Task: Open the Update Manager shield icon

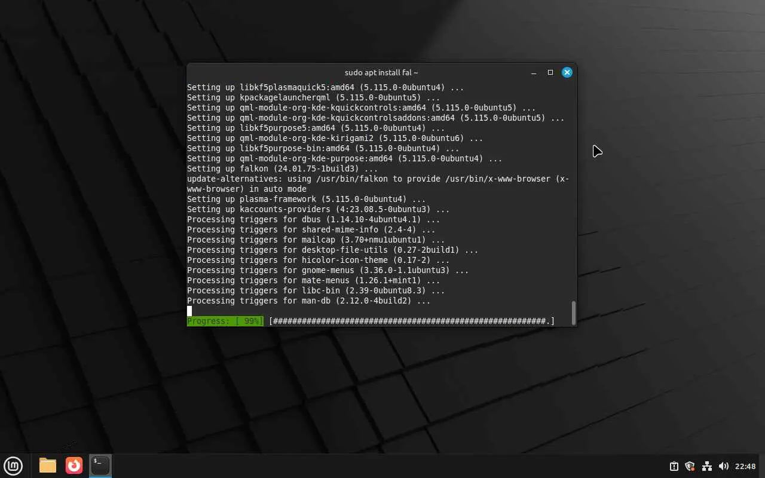Action: pyautogui.click(x=690, y=466)
